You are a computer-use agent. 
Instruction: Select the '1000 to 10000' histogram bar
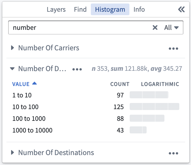tap(138, 130)
